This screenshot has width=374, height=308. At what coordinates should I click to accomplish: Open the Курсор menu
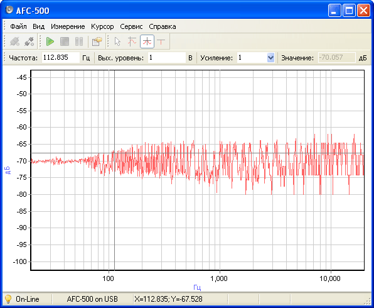[x=102, y=26]
